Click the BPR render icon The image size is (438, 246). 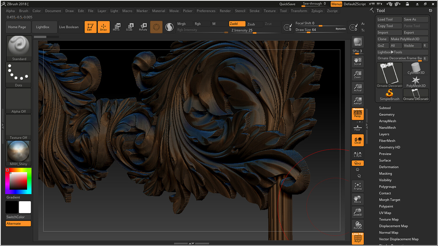click(x=357, y=42)
